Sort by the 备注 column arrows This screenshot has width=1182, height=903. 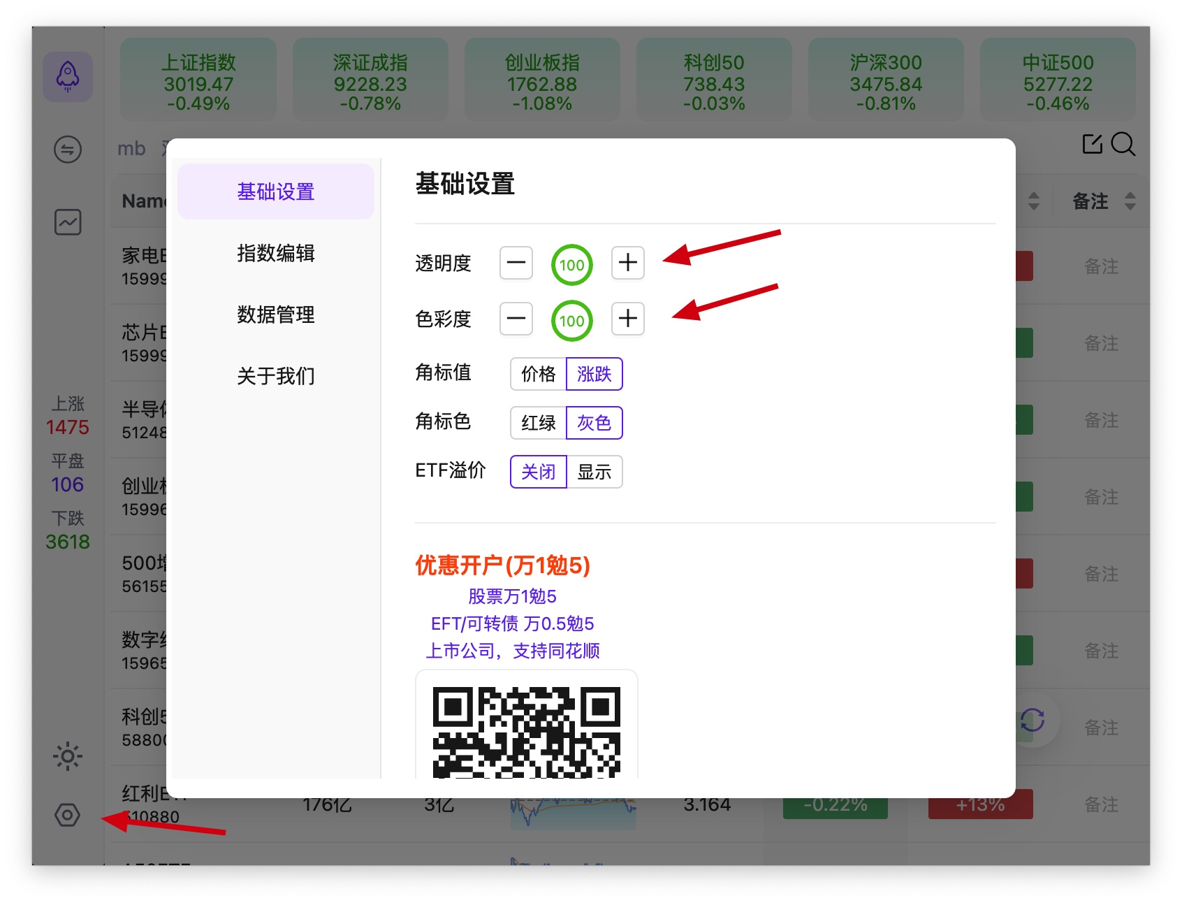pos(1130,201)
